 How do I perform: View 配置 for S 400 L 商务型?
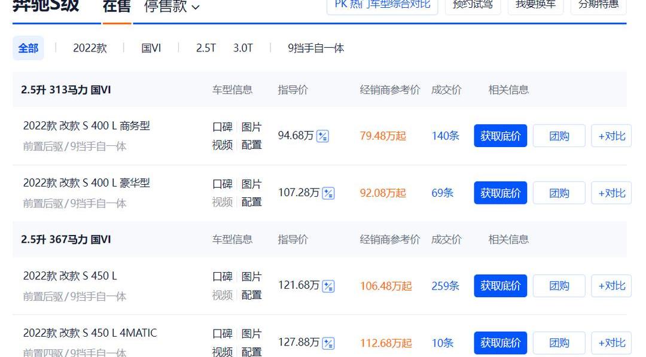(x=251, y=145)
